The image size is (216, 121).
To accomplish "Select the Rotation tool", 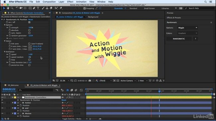I will 17,8.
